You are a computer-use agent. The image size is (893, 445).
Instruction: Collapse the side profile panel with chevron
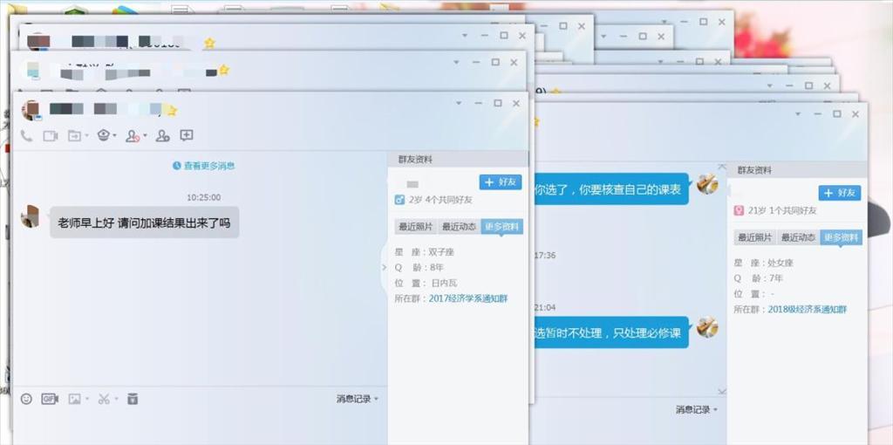tap(384, 267)
